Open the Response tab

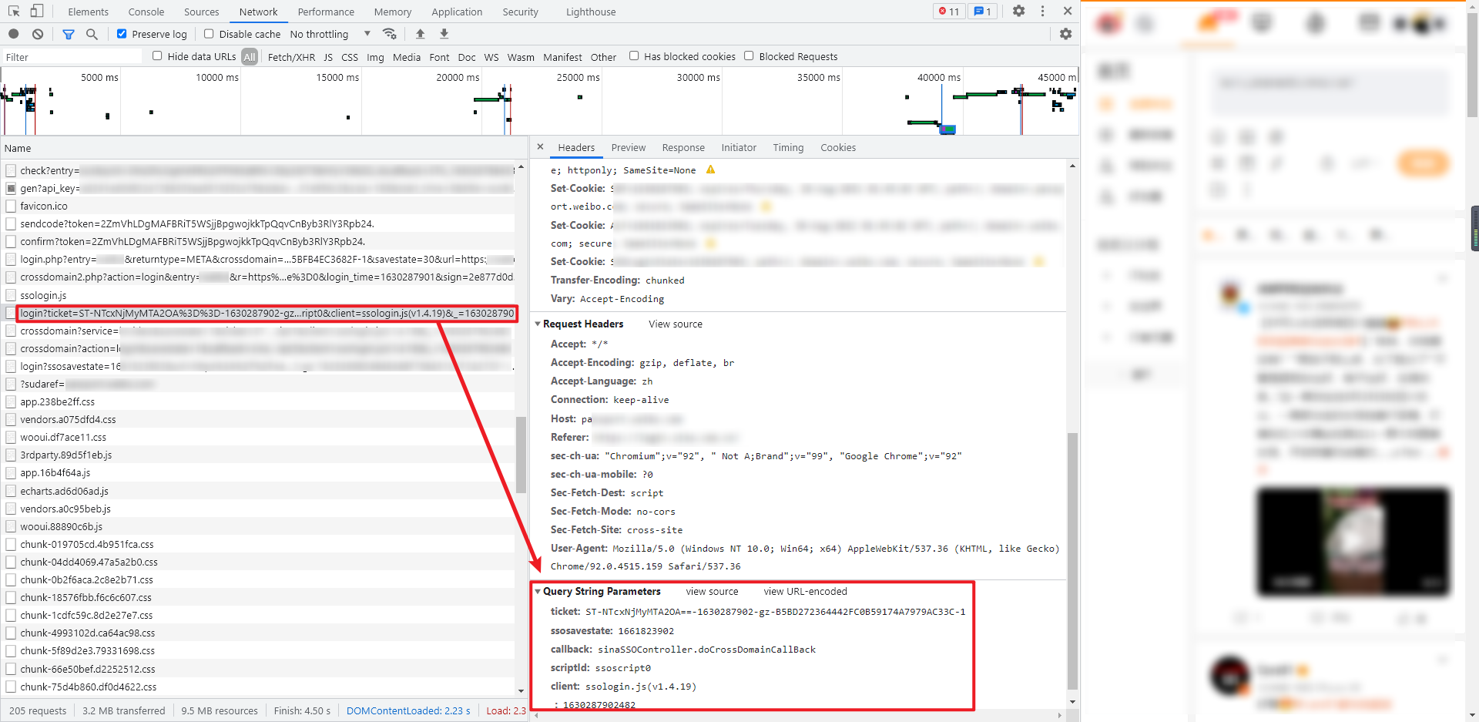click(682, 148)
